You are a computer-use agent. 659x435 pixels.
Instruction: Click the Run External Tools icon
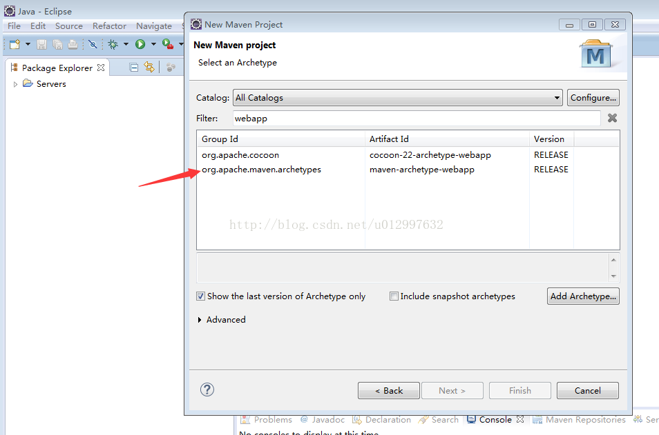(x=168, y=44)
